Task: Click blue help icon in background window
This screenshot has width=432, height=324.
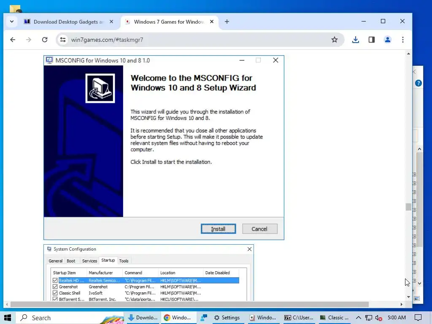Action: pos(418,83)
